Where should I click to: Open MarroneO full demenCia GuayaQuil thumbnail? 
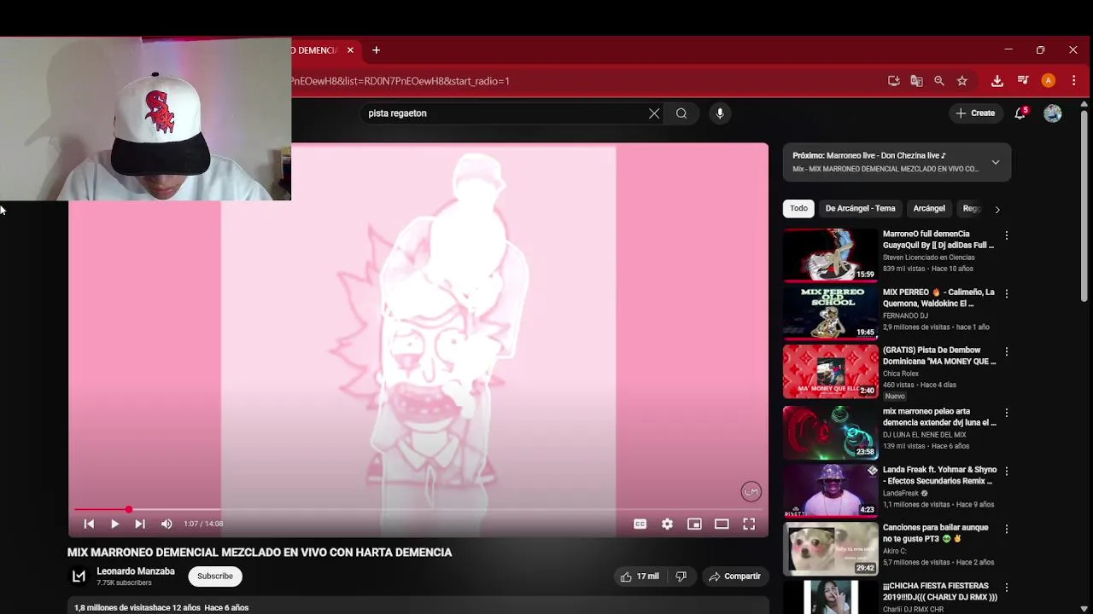click(830, 255)
